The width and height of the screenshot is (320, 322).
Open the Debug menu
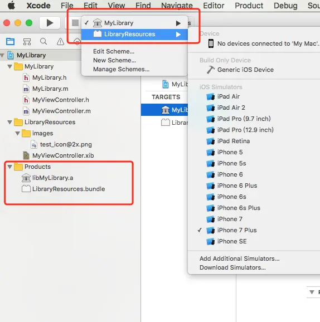point(285,6)
